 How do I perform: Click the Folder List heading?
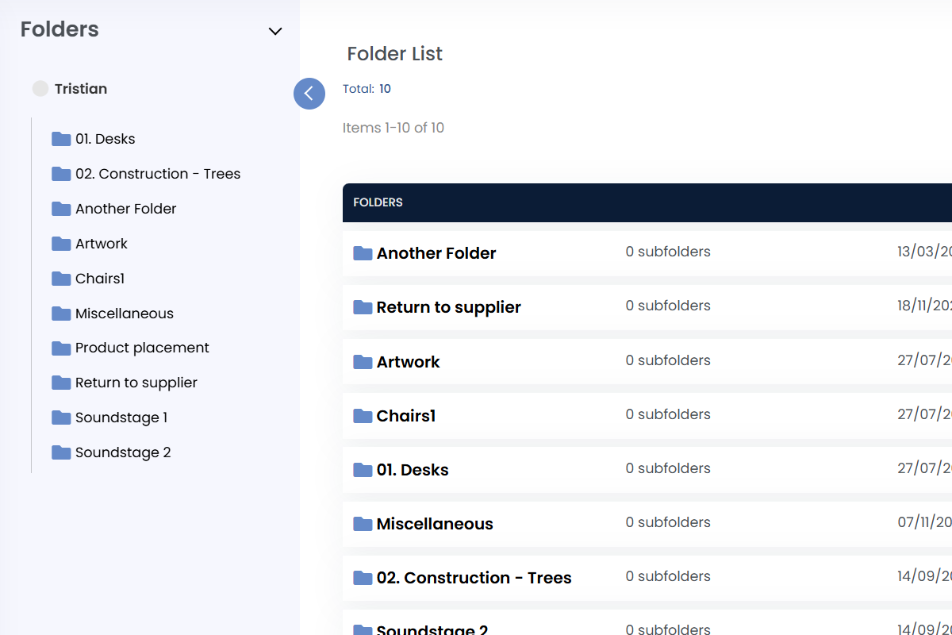click(395, 54)
